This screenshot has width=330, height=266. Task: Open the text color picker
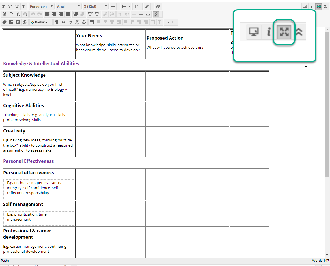click(x=136, y=6)
